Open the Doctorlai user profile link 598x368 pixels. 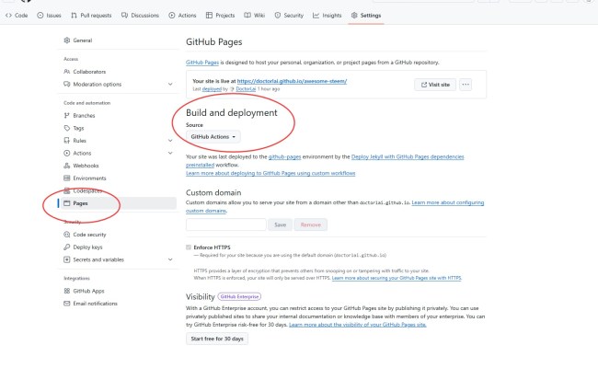(x=246, y=89)
